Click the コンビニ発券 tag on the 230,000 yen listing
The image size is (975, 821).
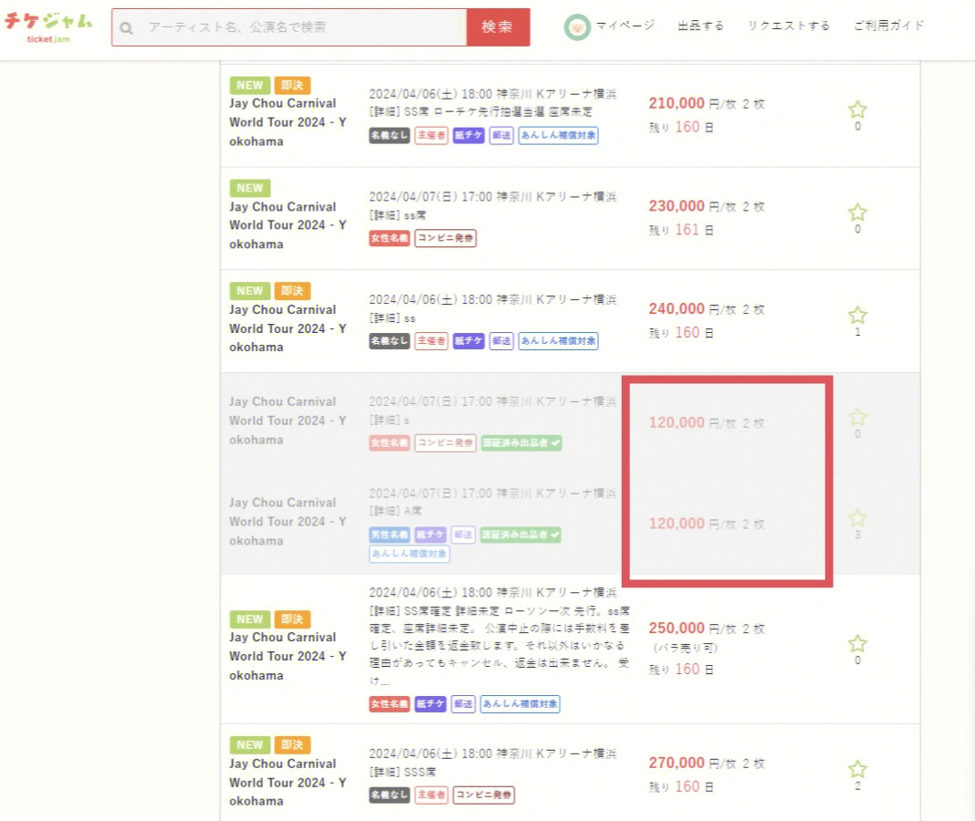[446, 238]
